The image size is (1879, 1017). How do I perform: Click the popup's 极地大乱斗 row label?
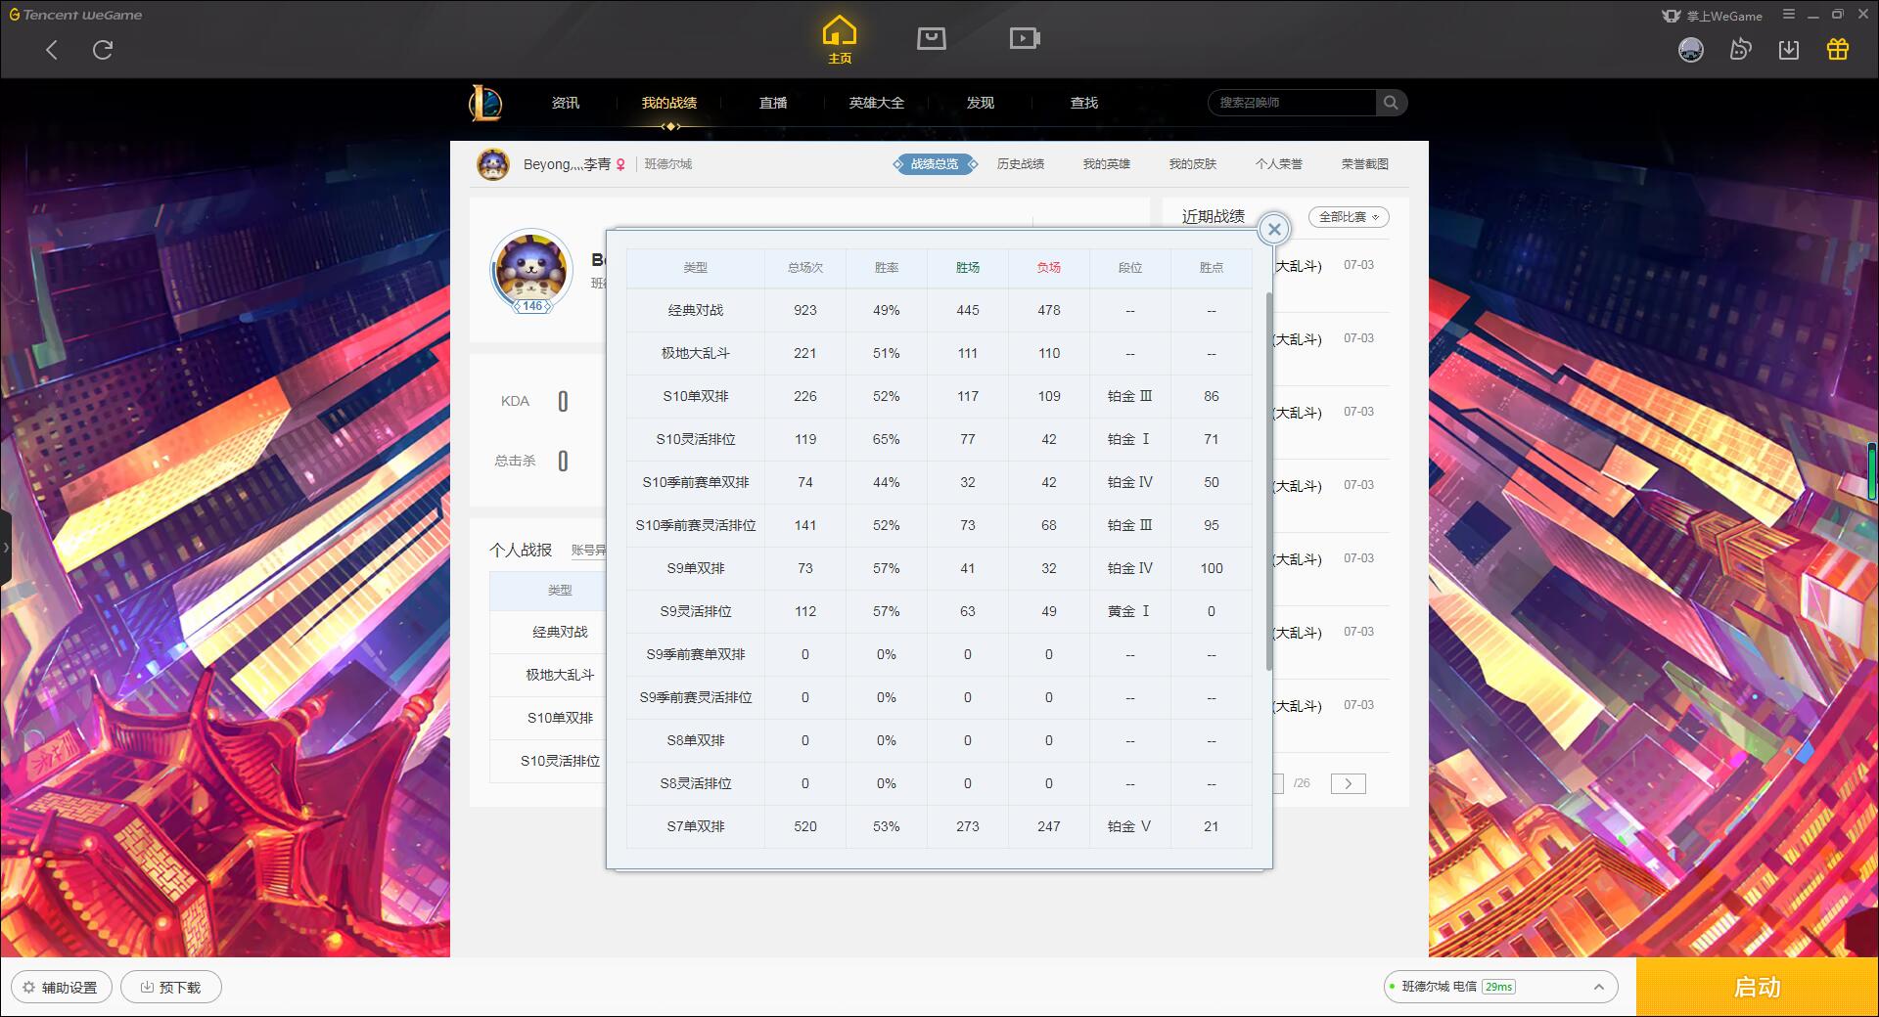tap(696, 353)
